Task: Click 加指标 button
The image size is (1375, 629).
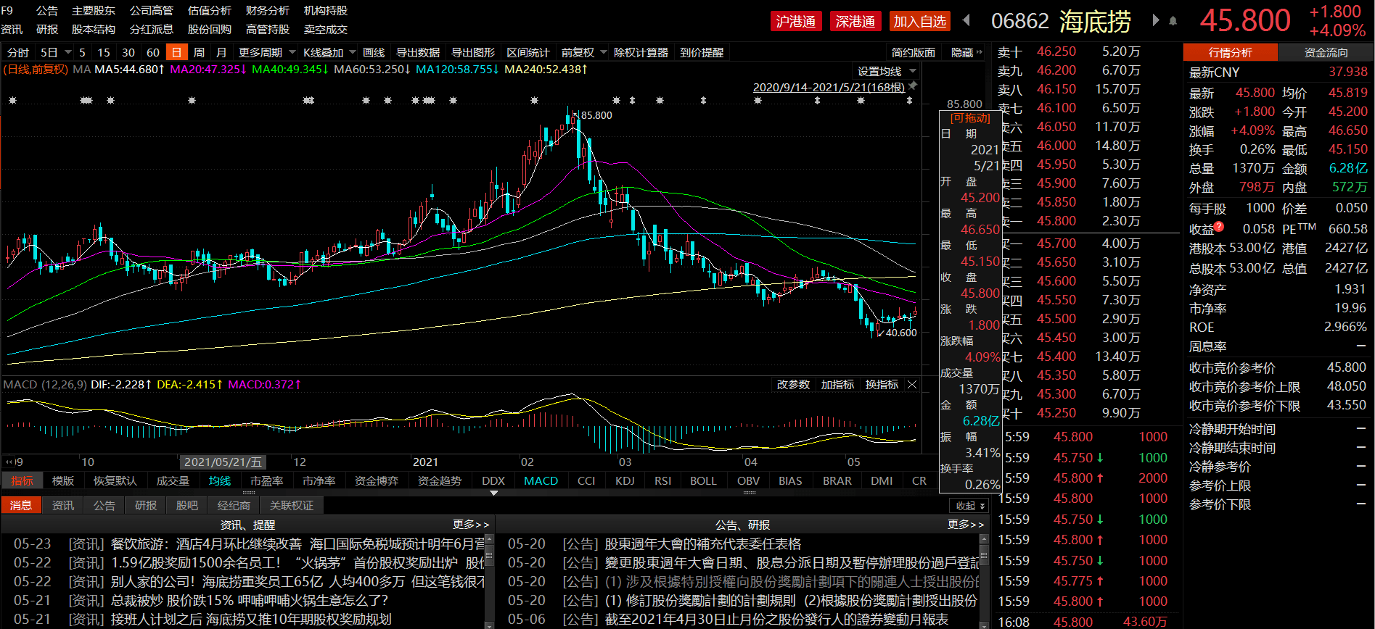Action: click(837, 385)
